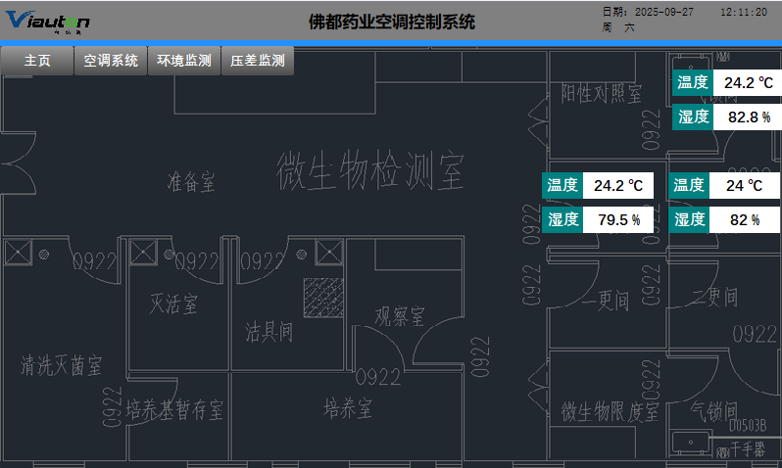Go to the 压差监测 tab

pos(258,61)
